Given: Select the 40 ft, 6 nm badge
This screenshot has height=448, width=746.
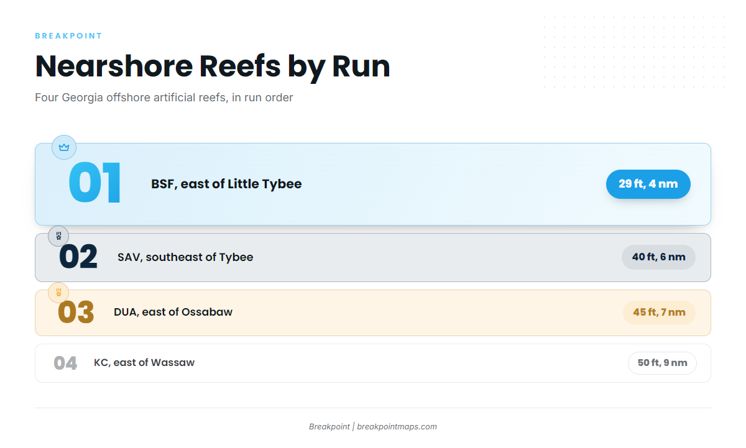Looking at the screenshot, I should [658, 257].
